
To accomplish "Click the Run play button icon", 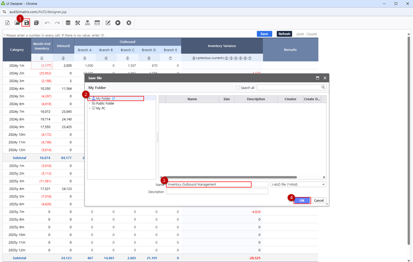I will pos(117,23).
